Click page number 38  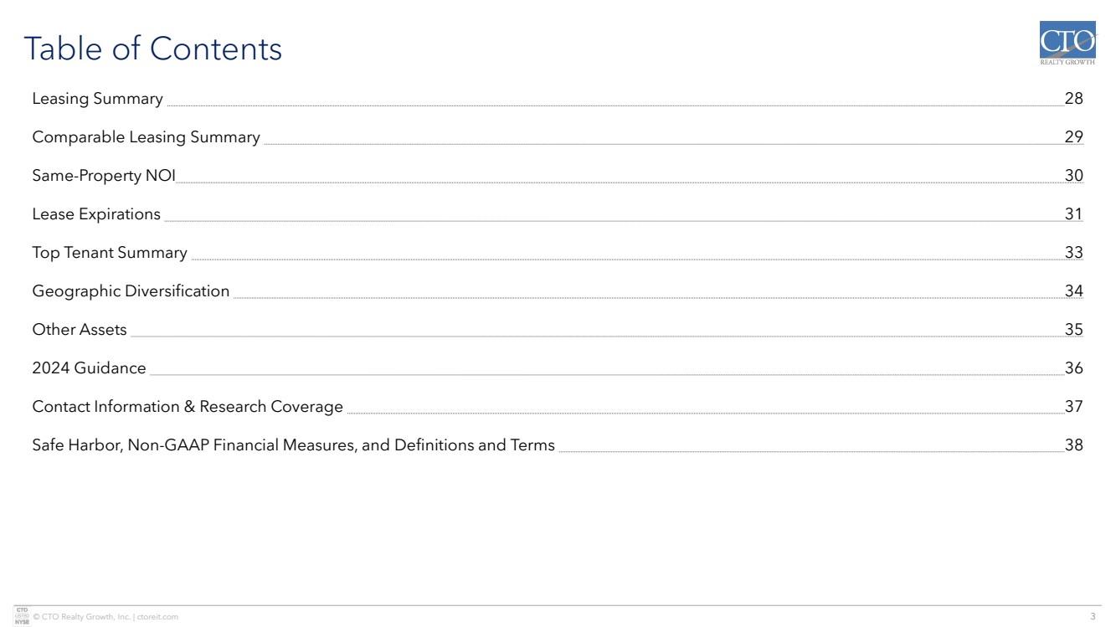click(x=1073, y=445)
